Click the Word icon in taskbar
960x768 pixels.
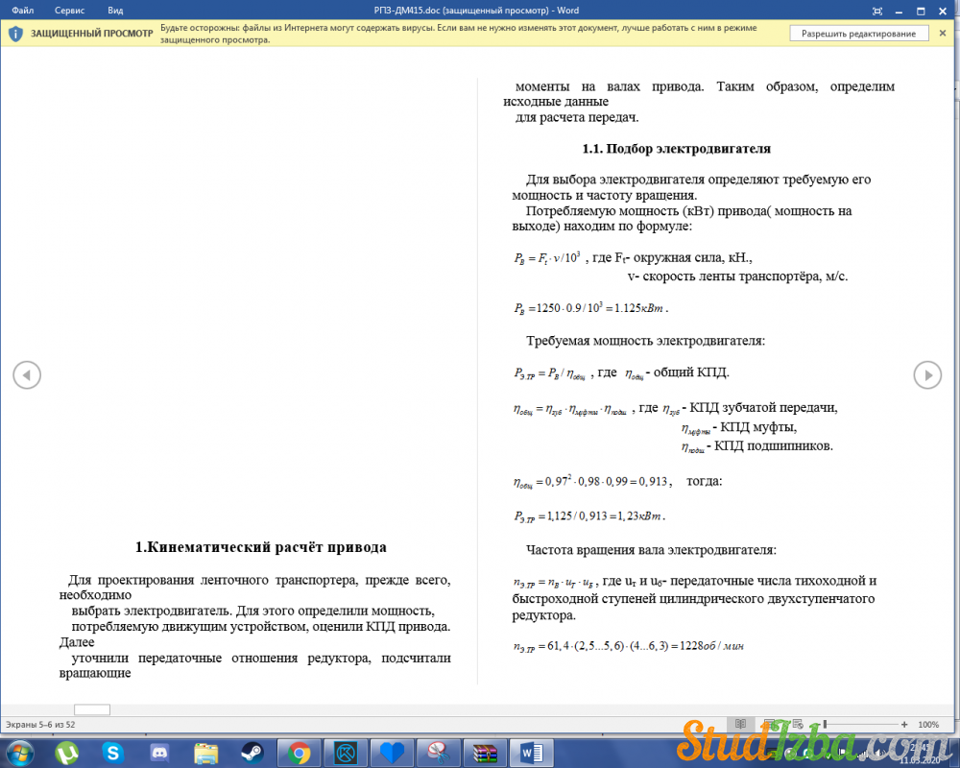coord(531,753)
